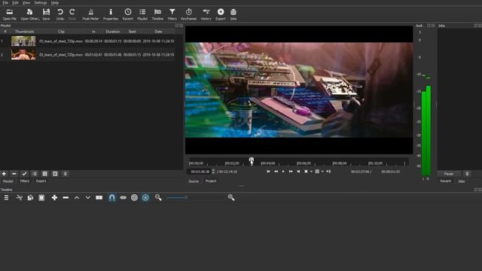
Task: Open the View menu
Action: pyautogui.click(x=26, y=3)
